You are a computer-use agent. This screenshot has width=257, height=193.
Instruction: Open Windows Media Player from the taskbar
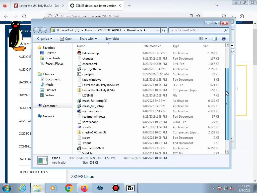click(53, 188)
